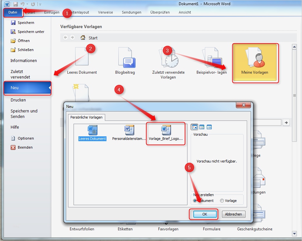Select the Dokument radio button under Neu erstellen
The image size is (302, 241).
pos(195,200)
